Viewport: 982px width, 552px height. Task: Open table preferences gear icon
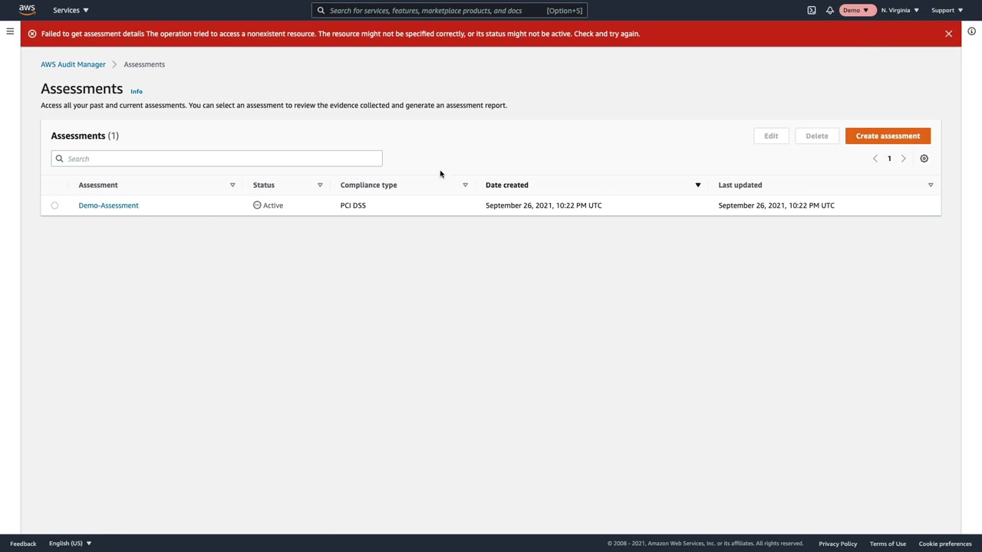(x=924, y=159)
